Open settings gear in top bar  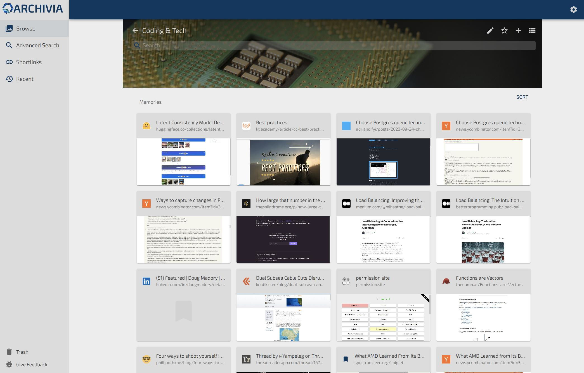coord(573,10)
